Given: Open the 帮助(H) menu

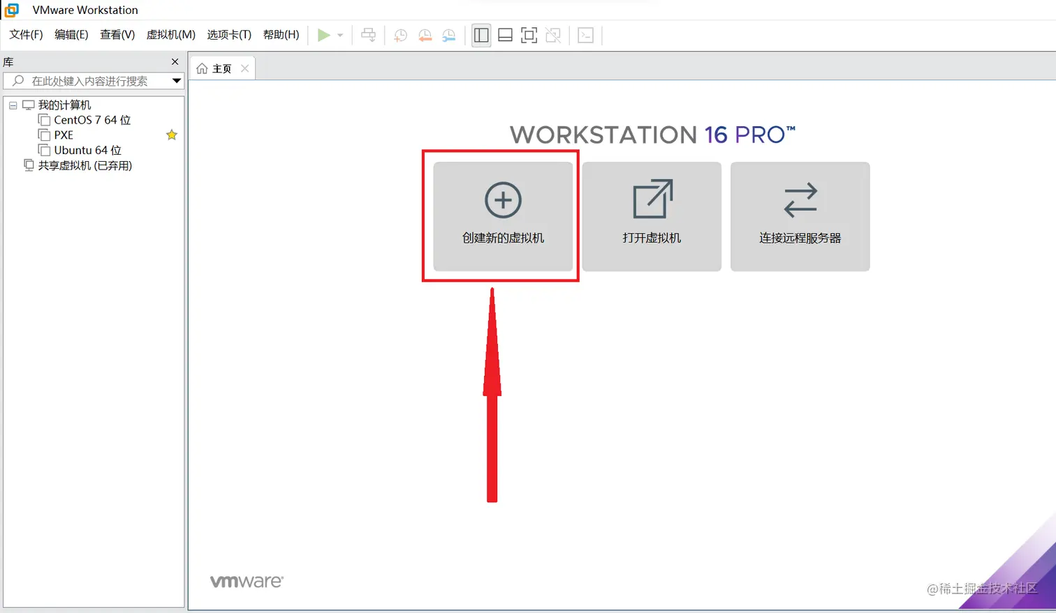Looking at the screenshot, I should pyautogui.click(x=281, y=35).
